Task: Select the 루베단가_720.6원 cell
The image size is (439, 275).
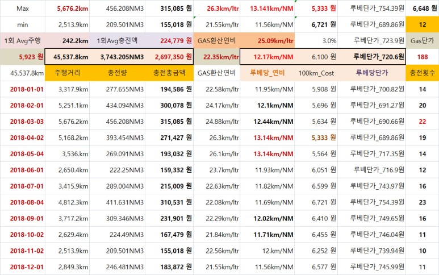Action: (371, 57)
